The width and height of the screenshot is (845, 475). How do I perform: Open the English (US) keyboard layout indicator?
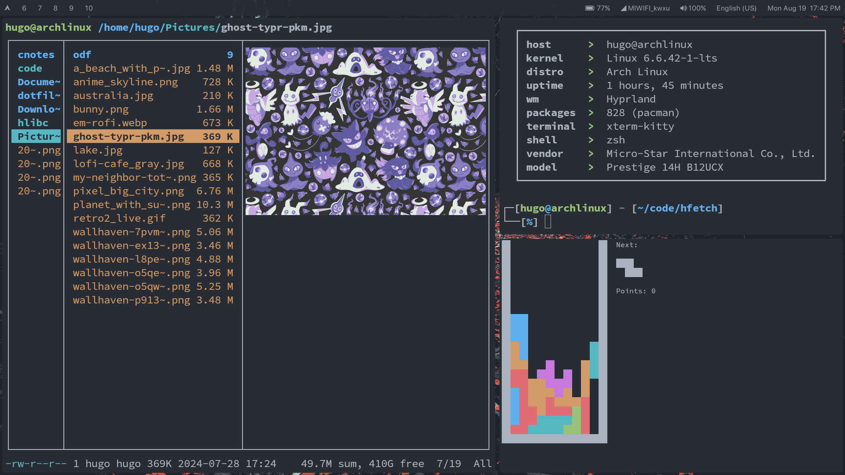coord(736,8)
